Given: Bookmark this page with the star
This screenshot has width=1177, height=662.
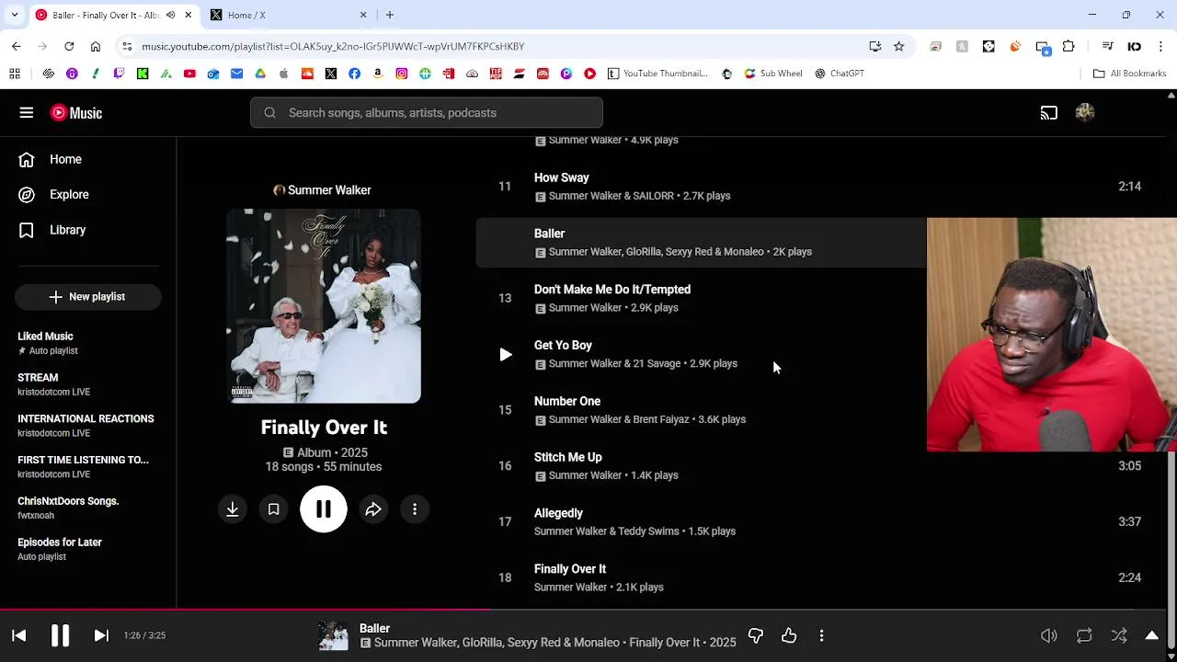Looking at the screenshot, I should 899,46.
